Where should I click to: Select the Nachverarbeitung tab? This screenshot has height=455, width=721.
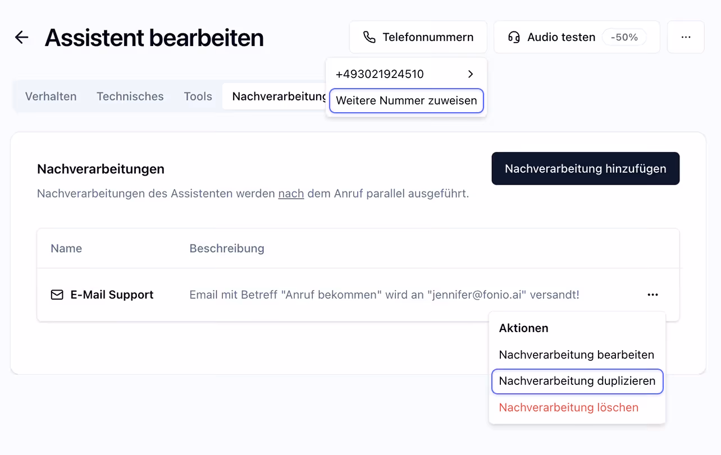275,96
